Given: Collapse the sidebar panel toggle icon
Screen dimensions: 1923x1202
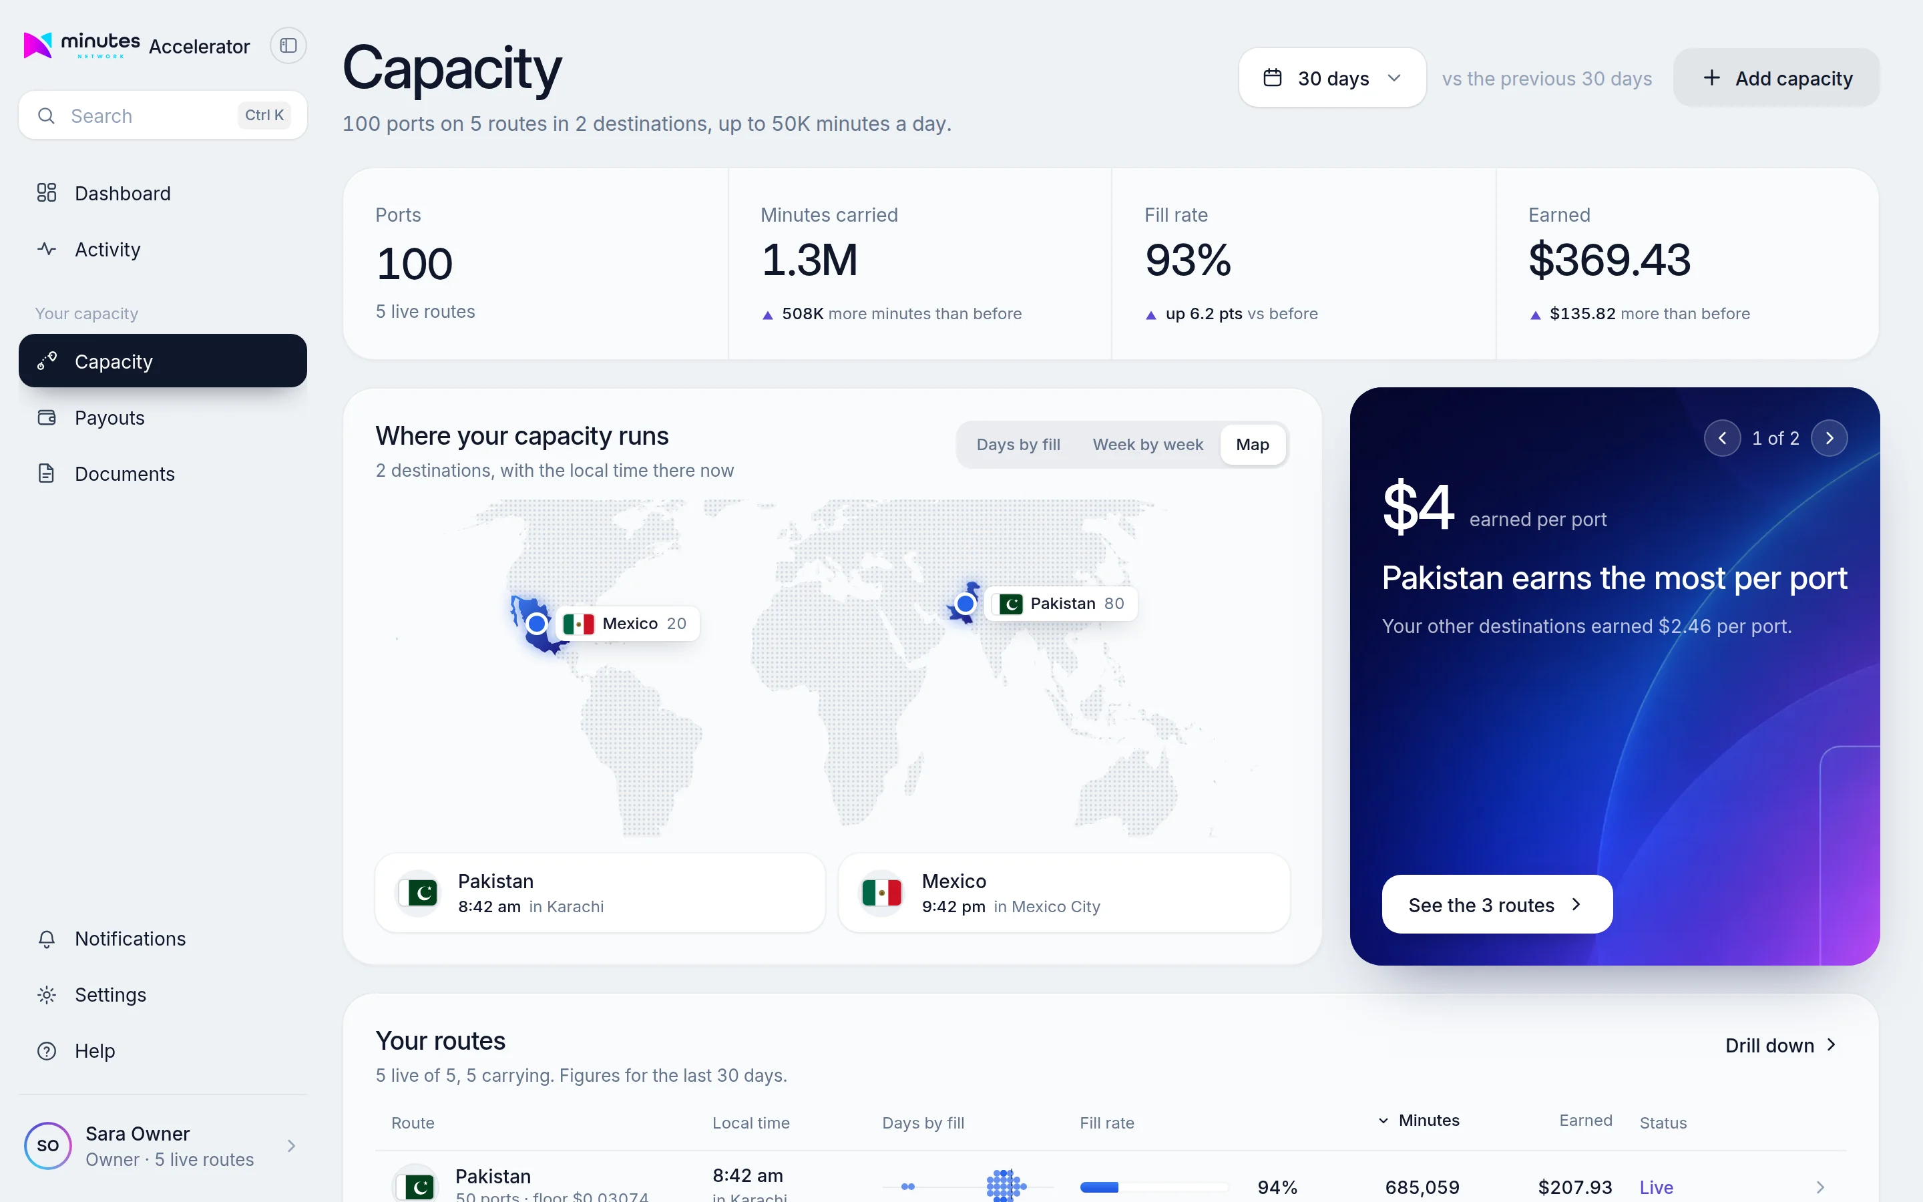Looking at the screenshot, I should coord(288,45).
